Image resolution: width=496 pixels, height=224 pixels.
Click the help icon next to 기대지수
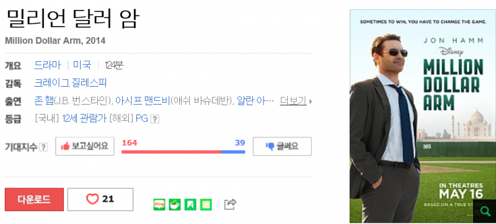pos(43,147)
